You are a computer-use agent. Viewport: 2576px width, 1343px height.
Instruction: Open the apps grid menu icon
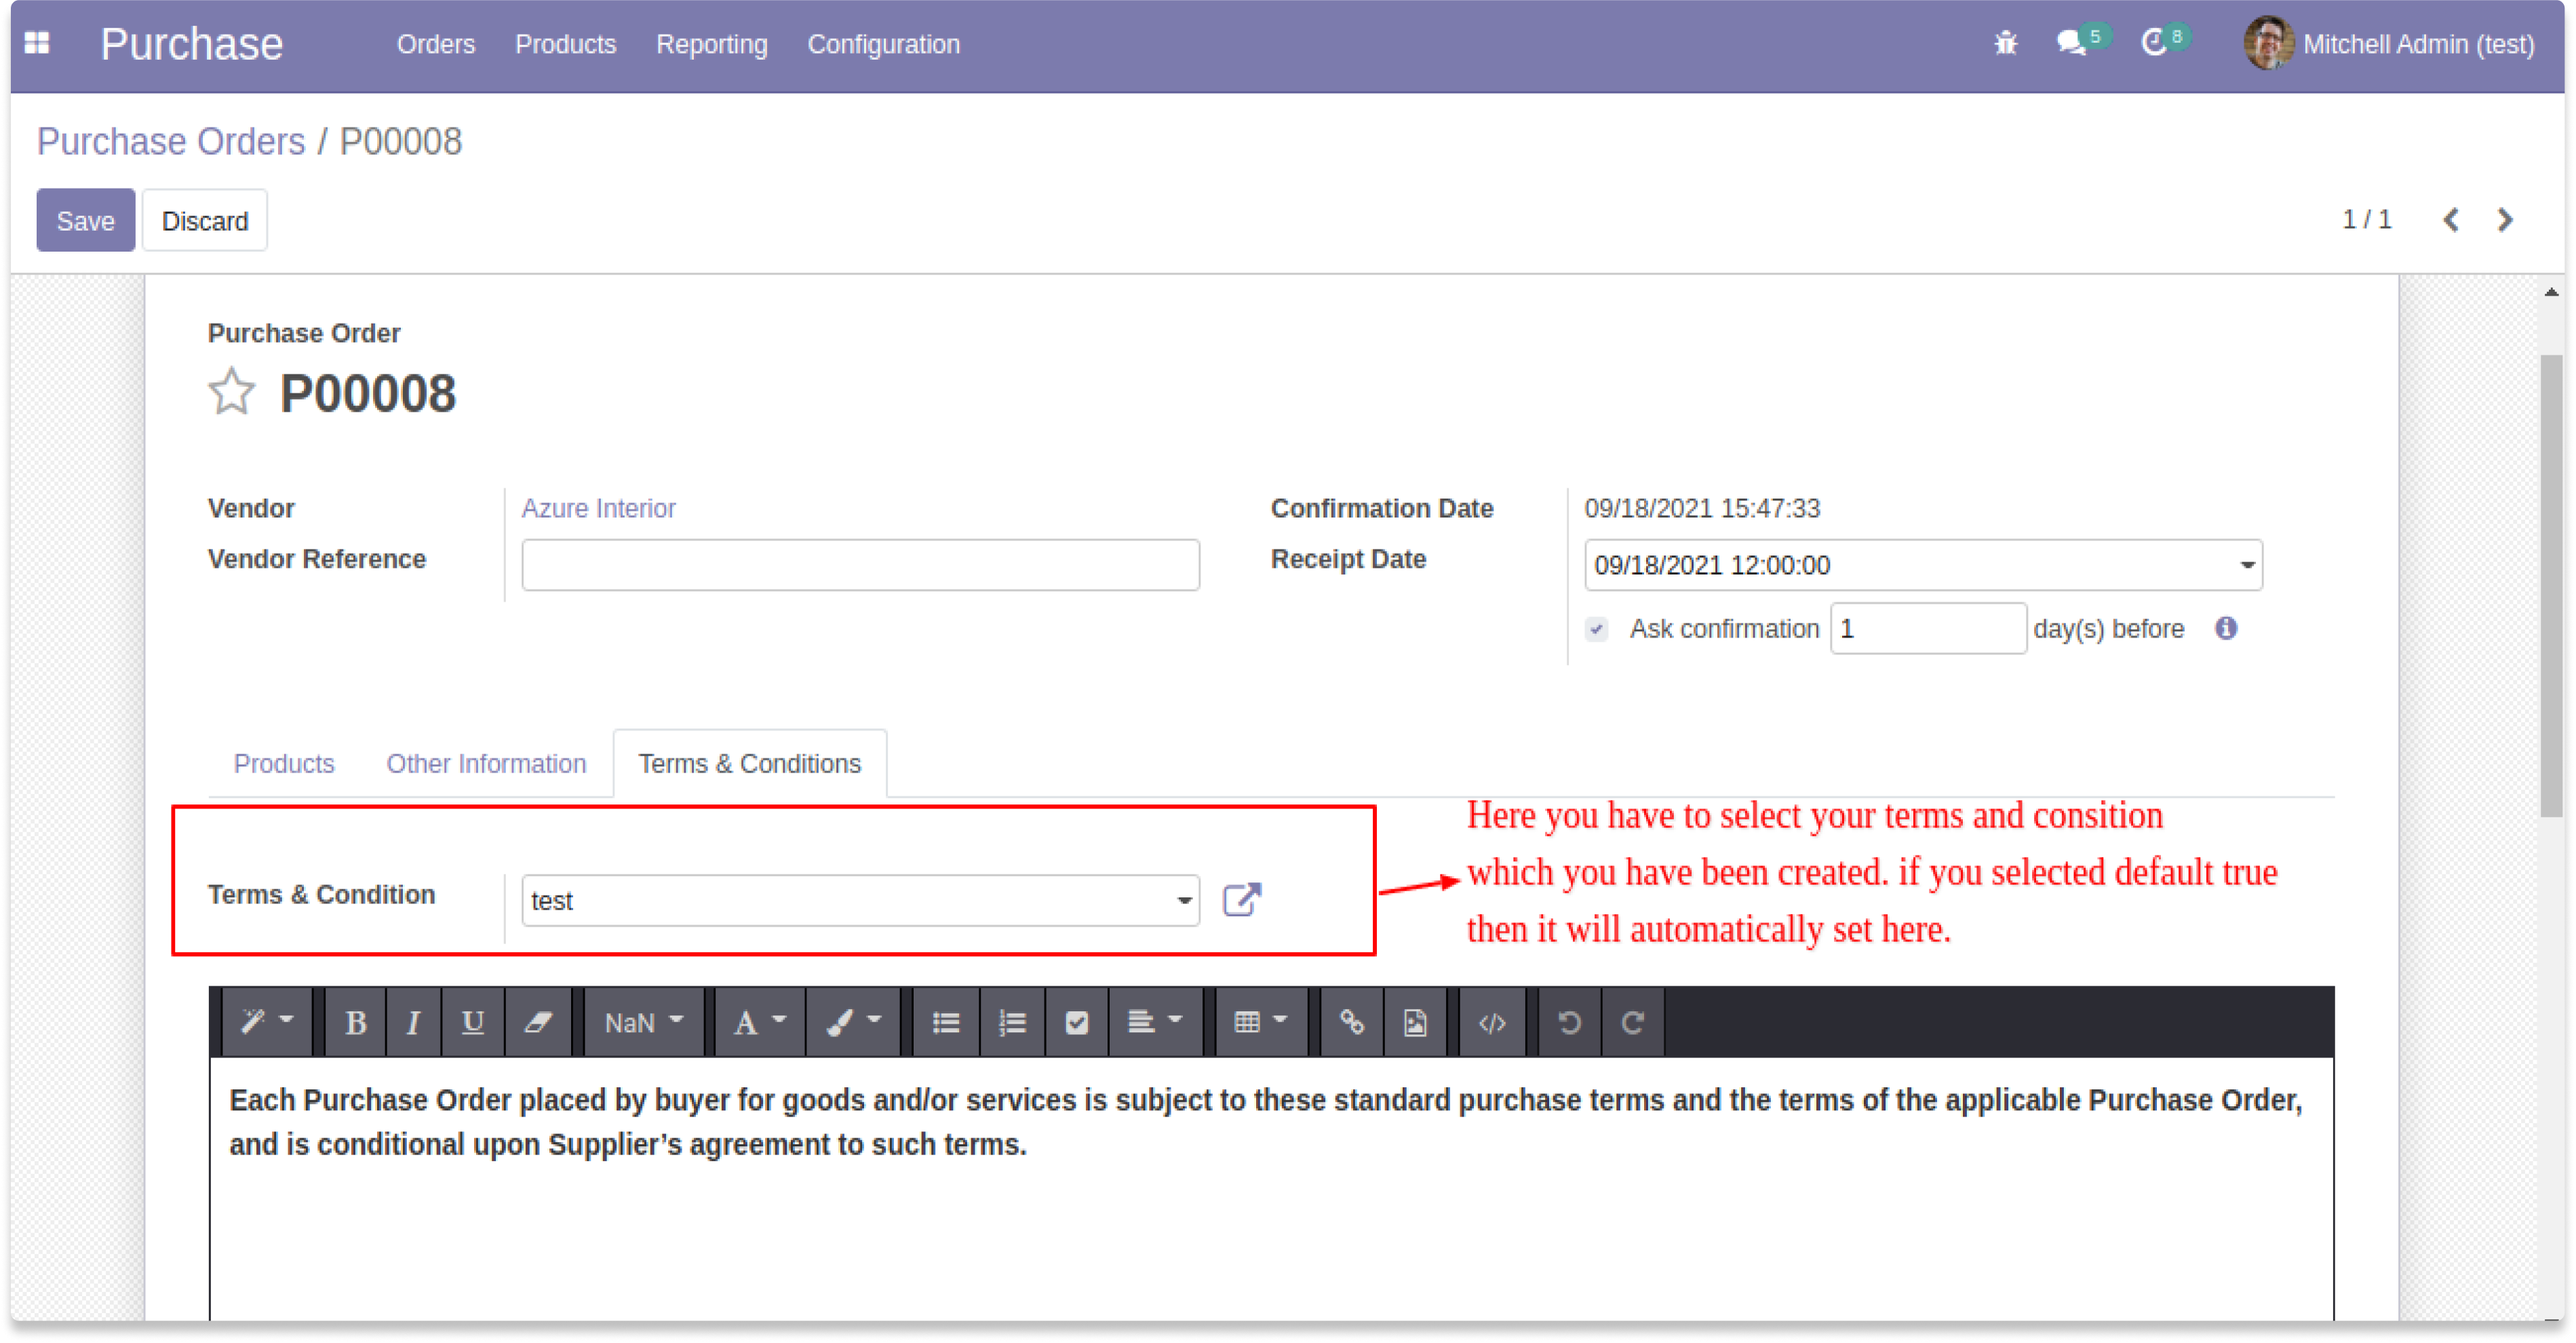click(x=37, y=43)
